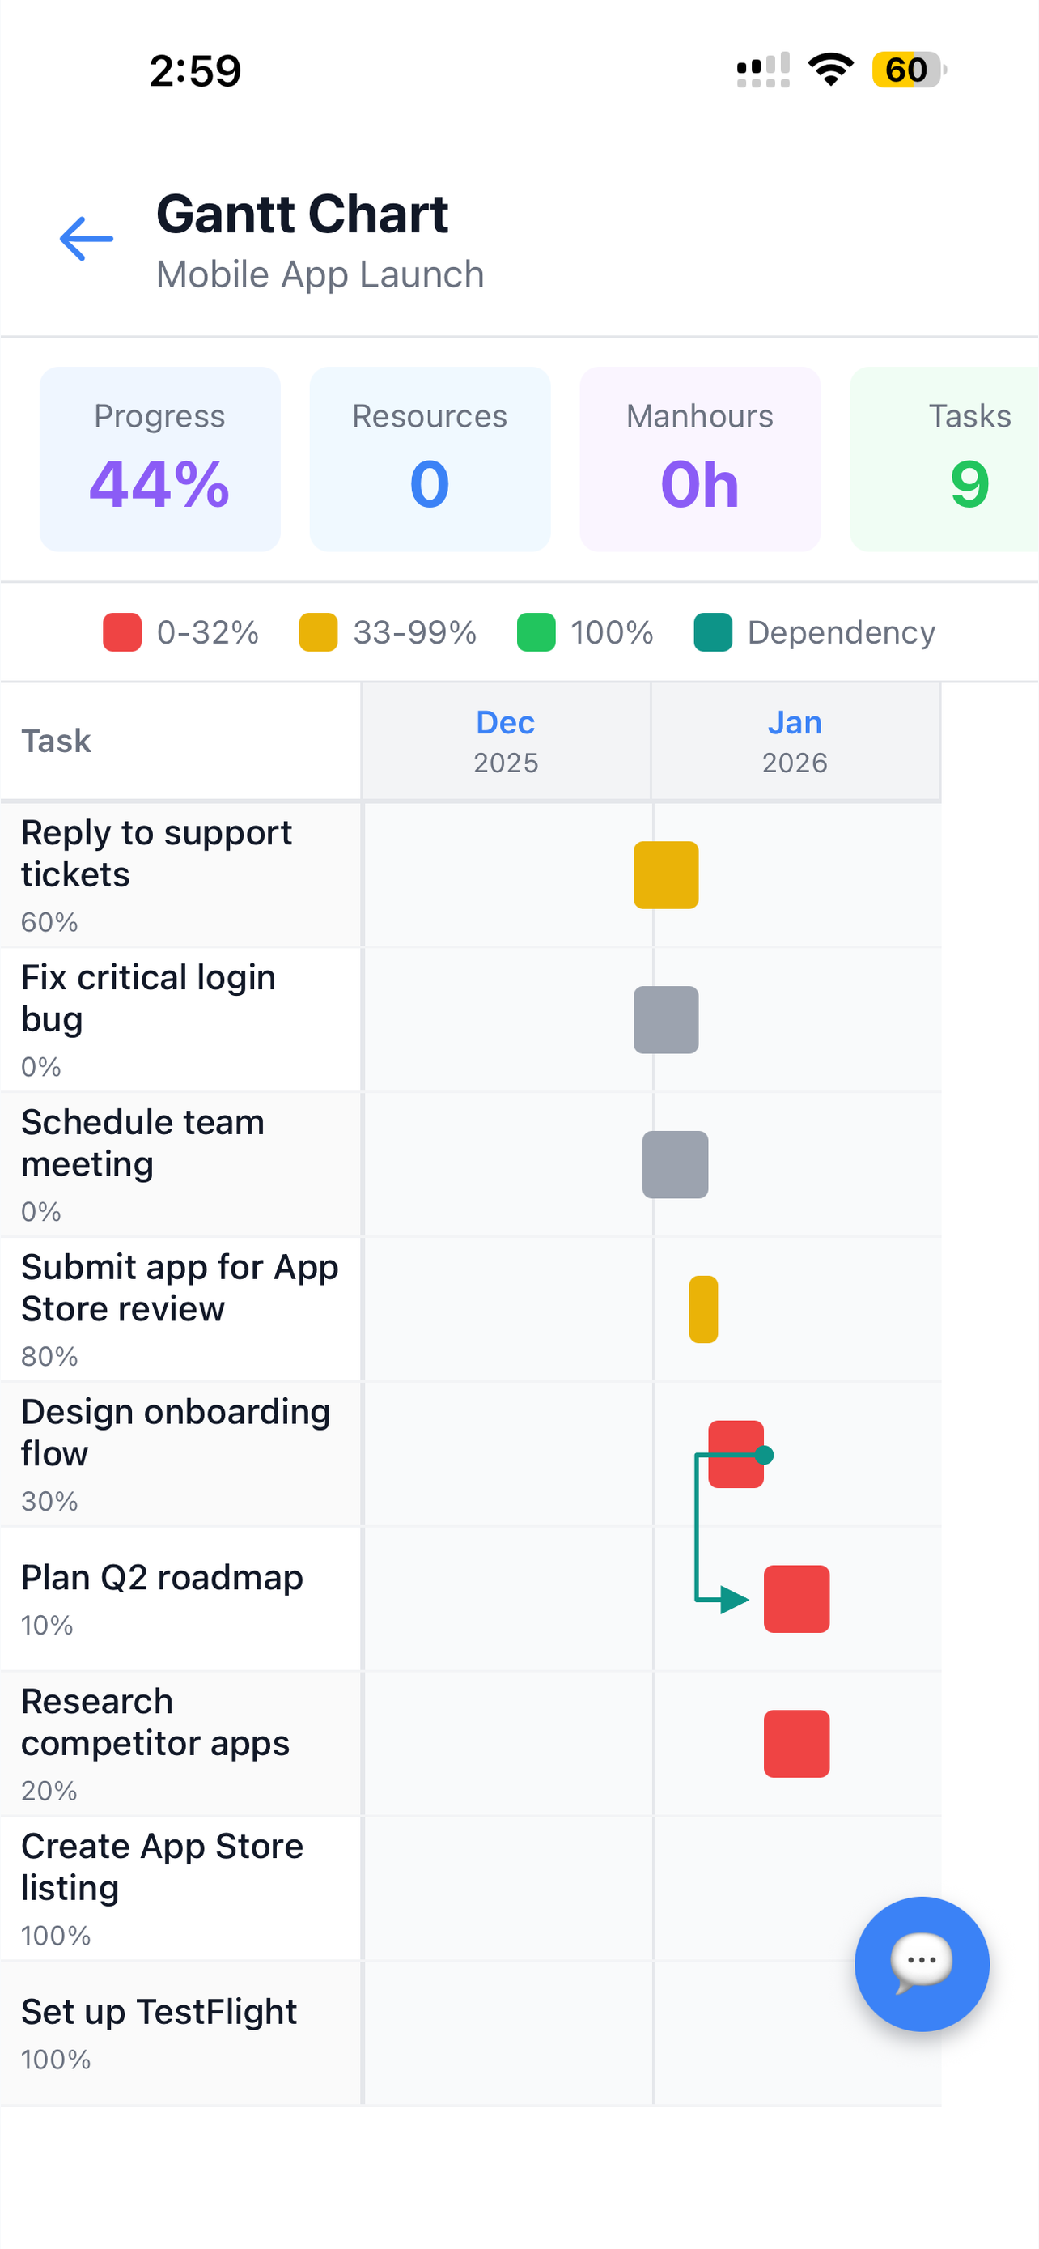
Task: Click the gray Fix critical login bug bar
Action: point(666,1020)
